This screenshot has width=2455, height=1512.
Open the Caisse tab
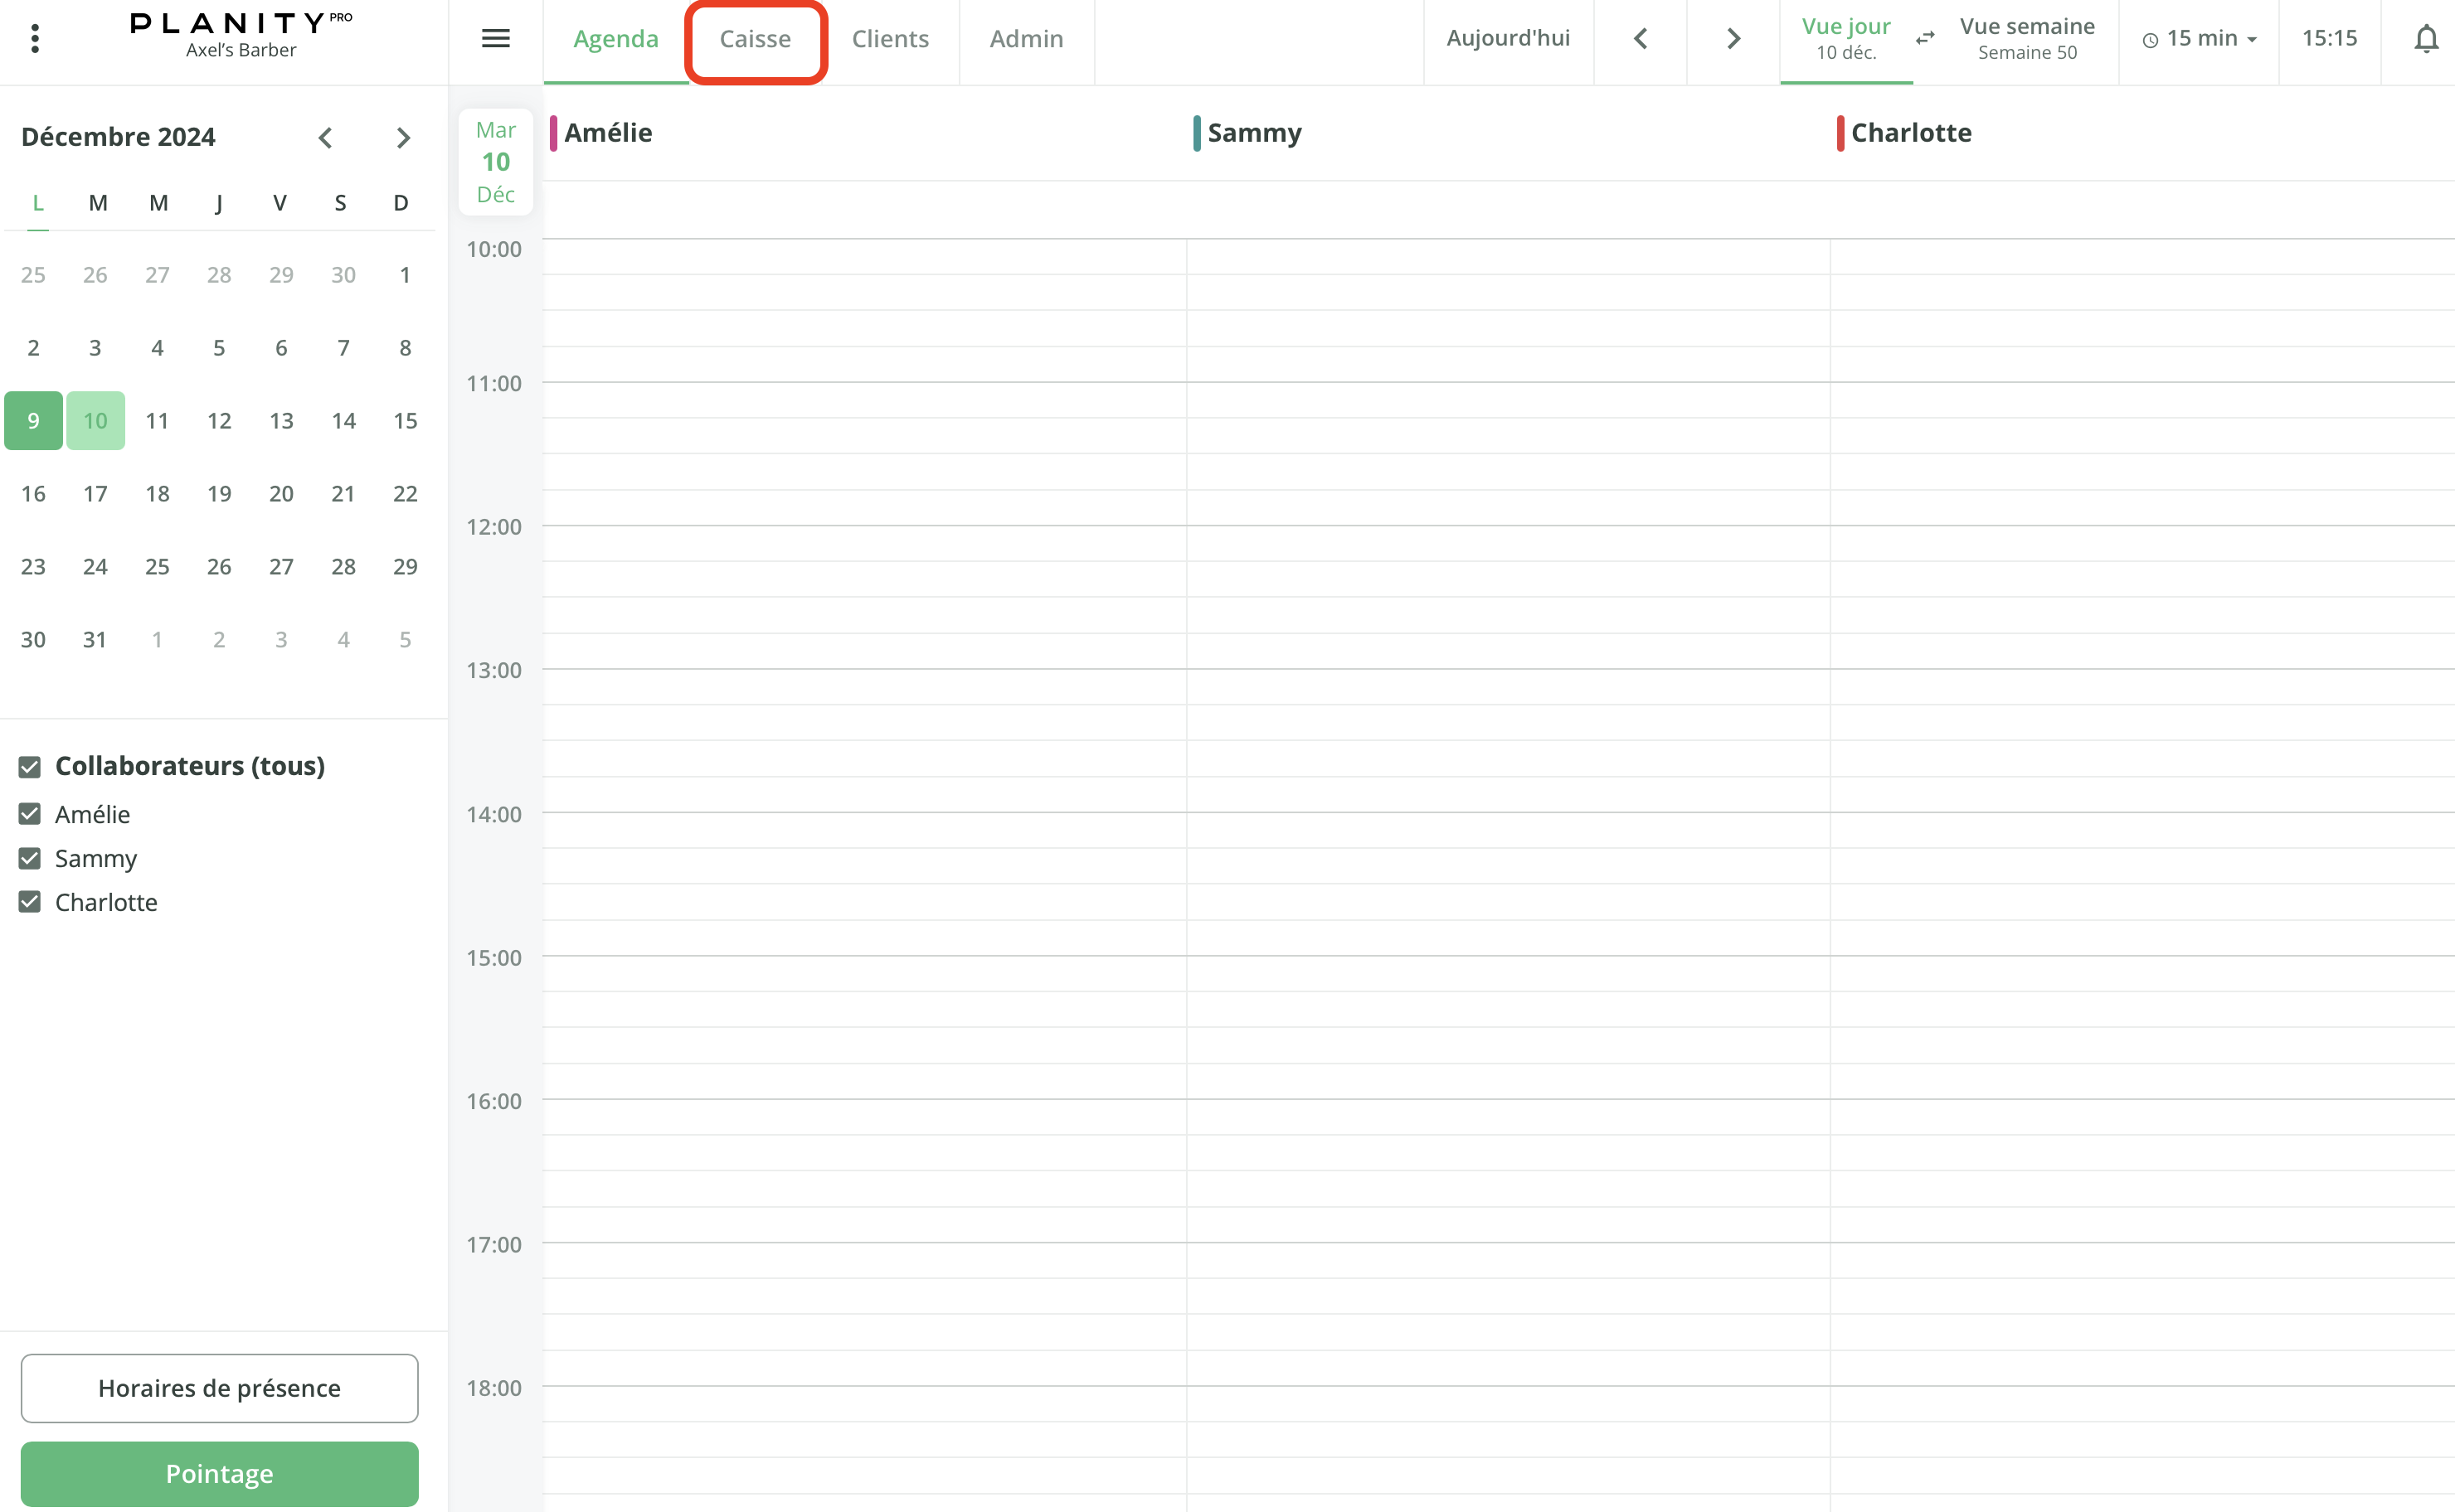[756, 39]
